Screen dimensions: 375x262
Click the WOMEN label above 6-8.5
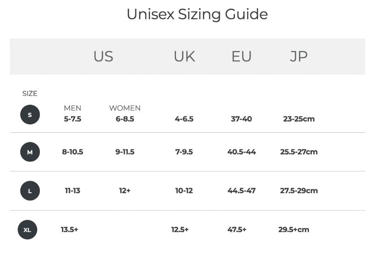coord(125,108)
